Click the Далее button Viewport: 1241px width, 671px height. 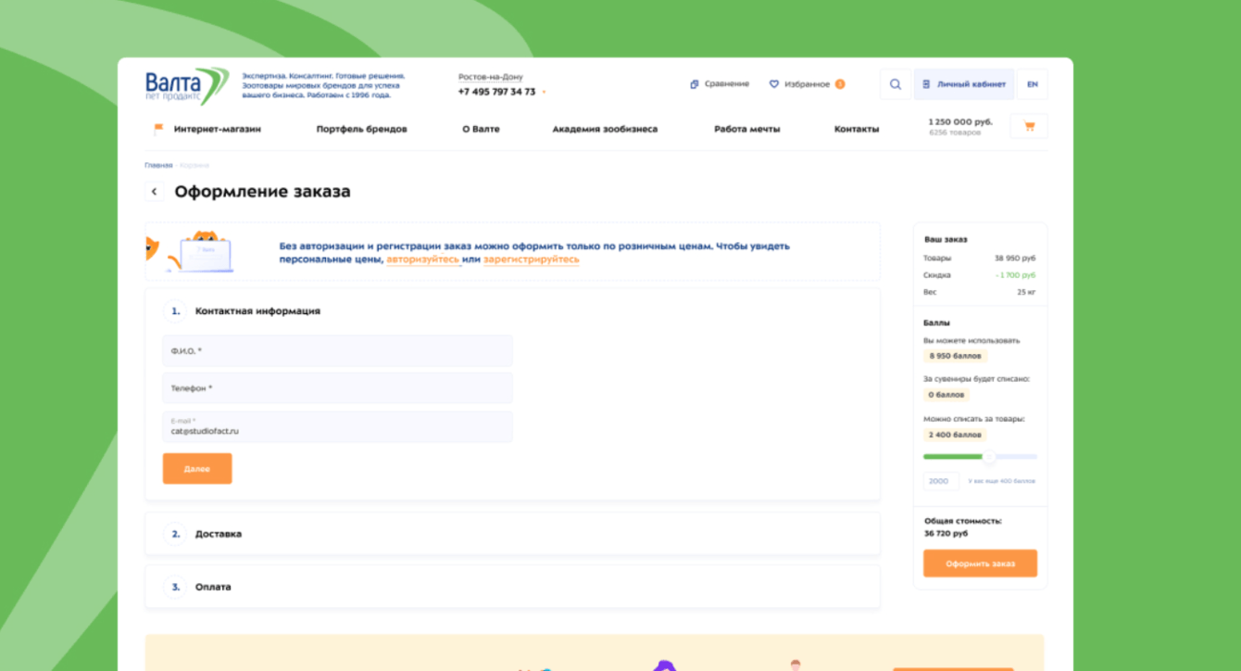coord(197,469)
